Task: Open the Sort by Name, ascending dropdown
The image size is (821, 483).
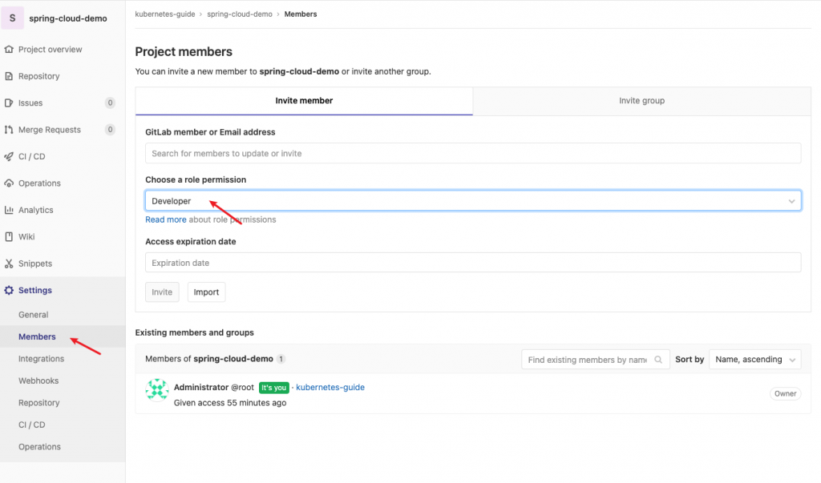Action: (x=755, y=360)
